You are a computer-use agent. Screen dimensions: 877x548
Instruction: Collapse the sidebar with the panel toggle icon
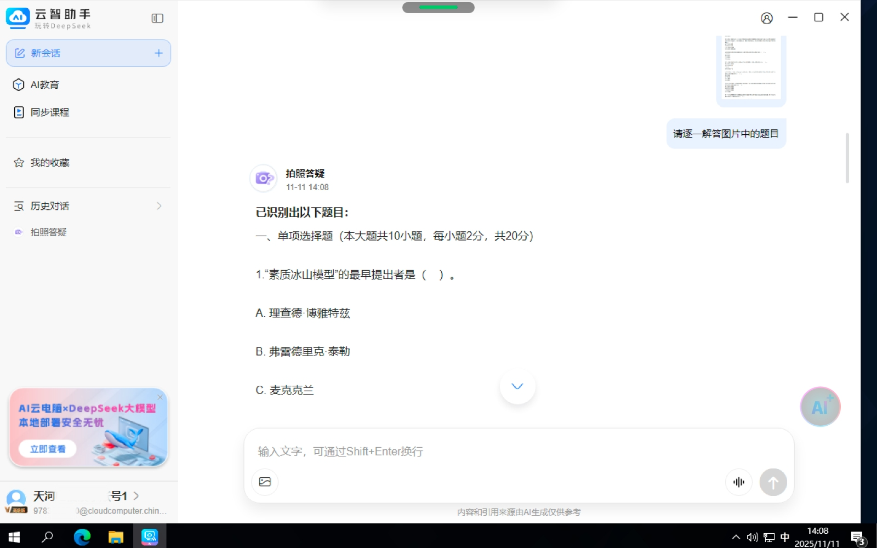pyautogui.click(x=157, y=18)
